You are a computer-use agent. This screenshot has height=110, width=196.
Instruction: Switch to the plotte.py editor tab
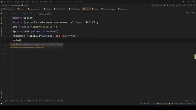tap(48, 9)
